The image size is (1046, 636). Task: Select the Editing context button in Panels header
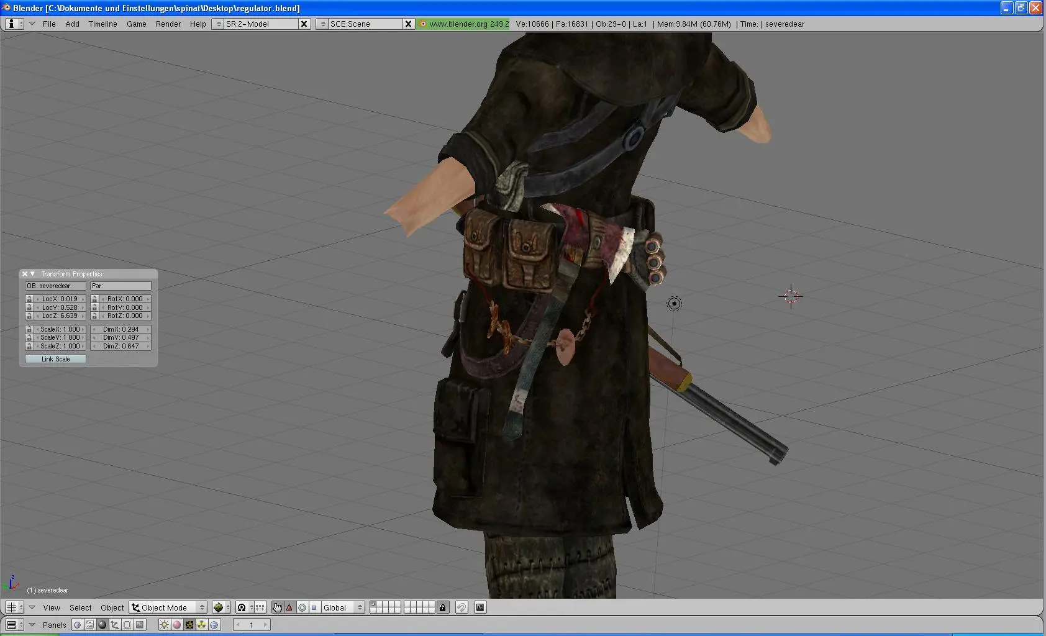click(127, 625)
